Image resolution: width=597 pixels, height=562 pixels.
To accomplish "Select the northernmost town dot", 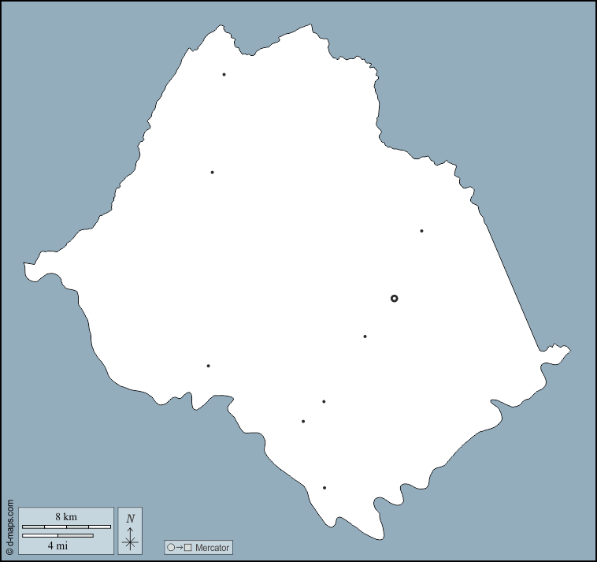I will click(x=224, y=75).
